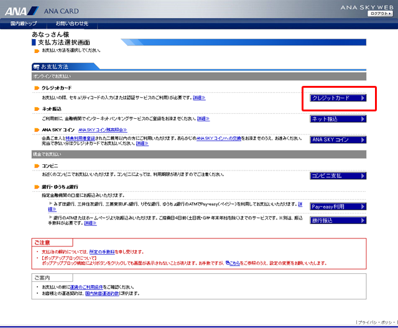This screenshot has height=328, width=398.
Task: Open 詳細 link in ANA SKY コイン description
Action: coord(142,144)
